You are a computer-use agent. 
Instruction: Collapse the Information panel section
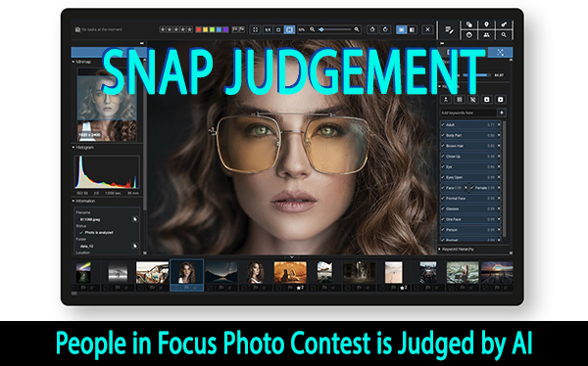coord(73,201)
